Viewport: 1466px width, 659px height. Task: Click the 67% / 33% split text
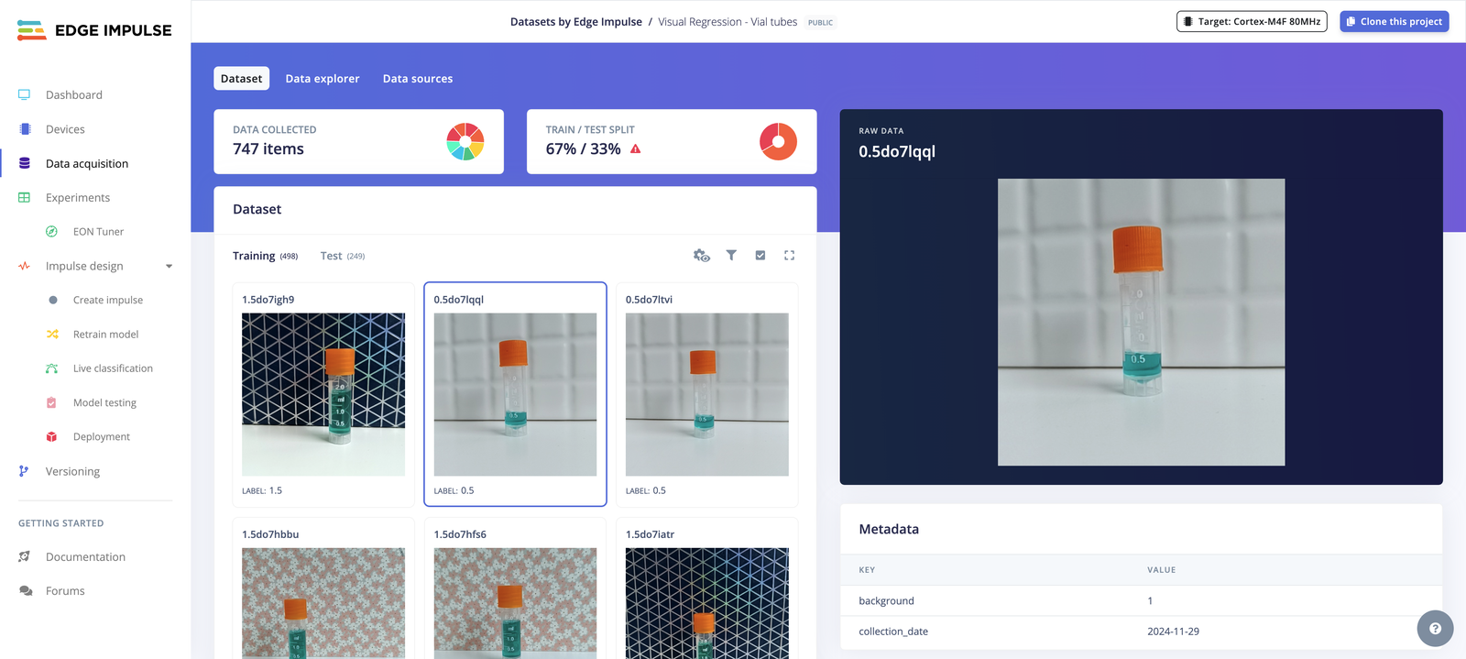pyautogui.click(x=584, y=148)
